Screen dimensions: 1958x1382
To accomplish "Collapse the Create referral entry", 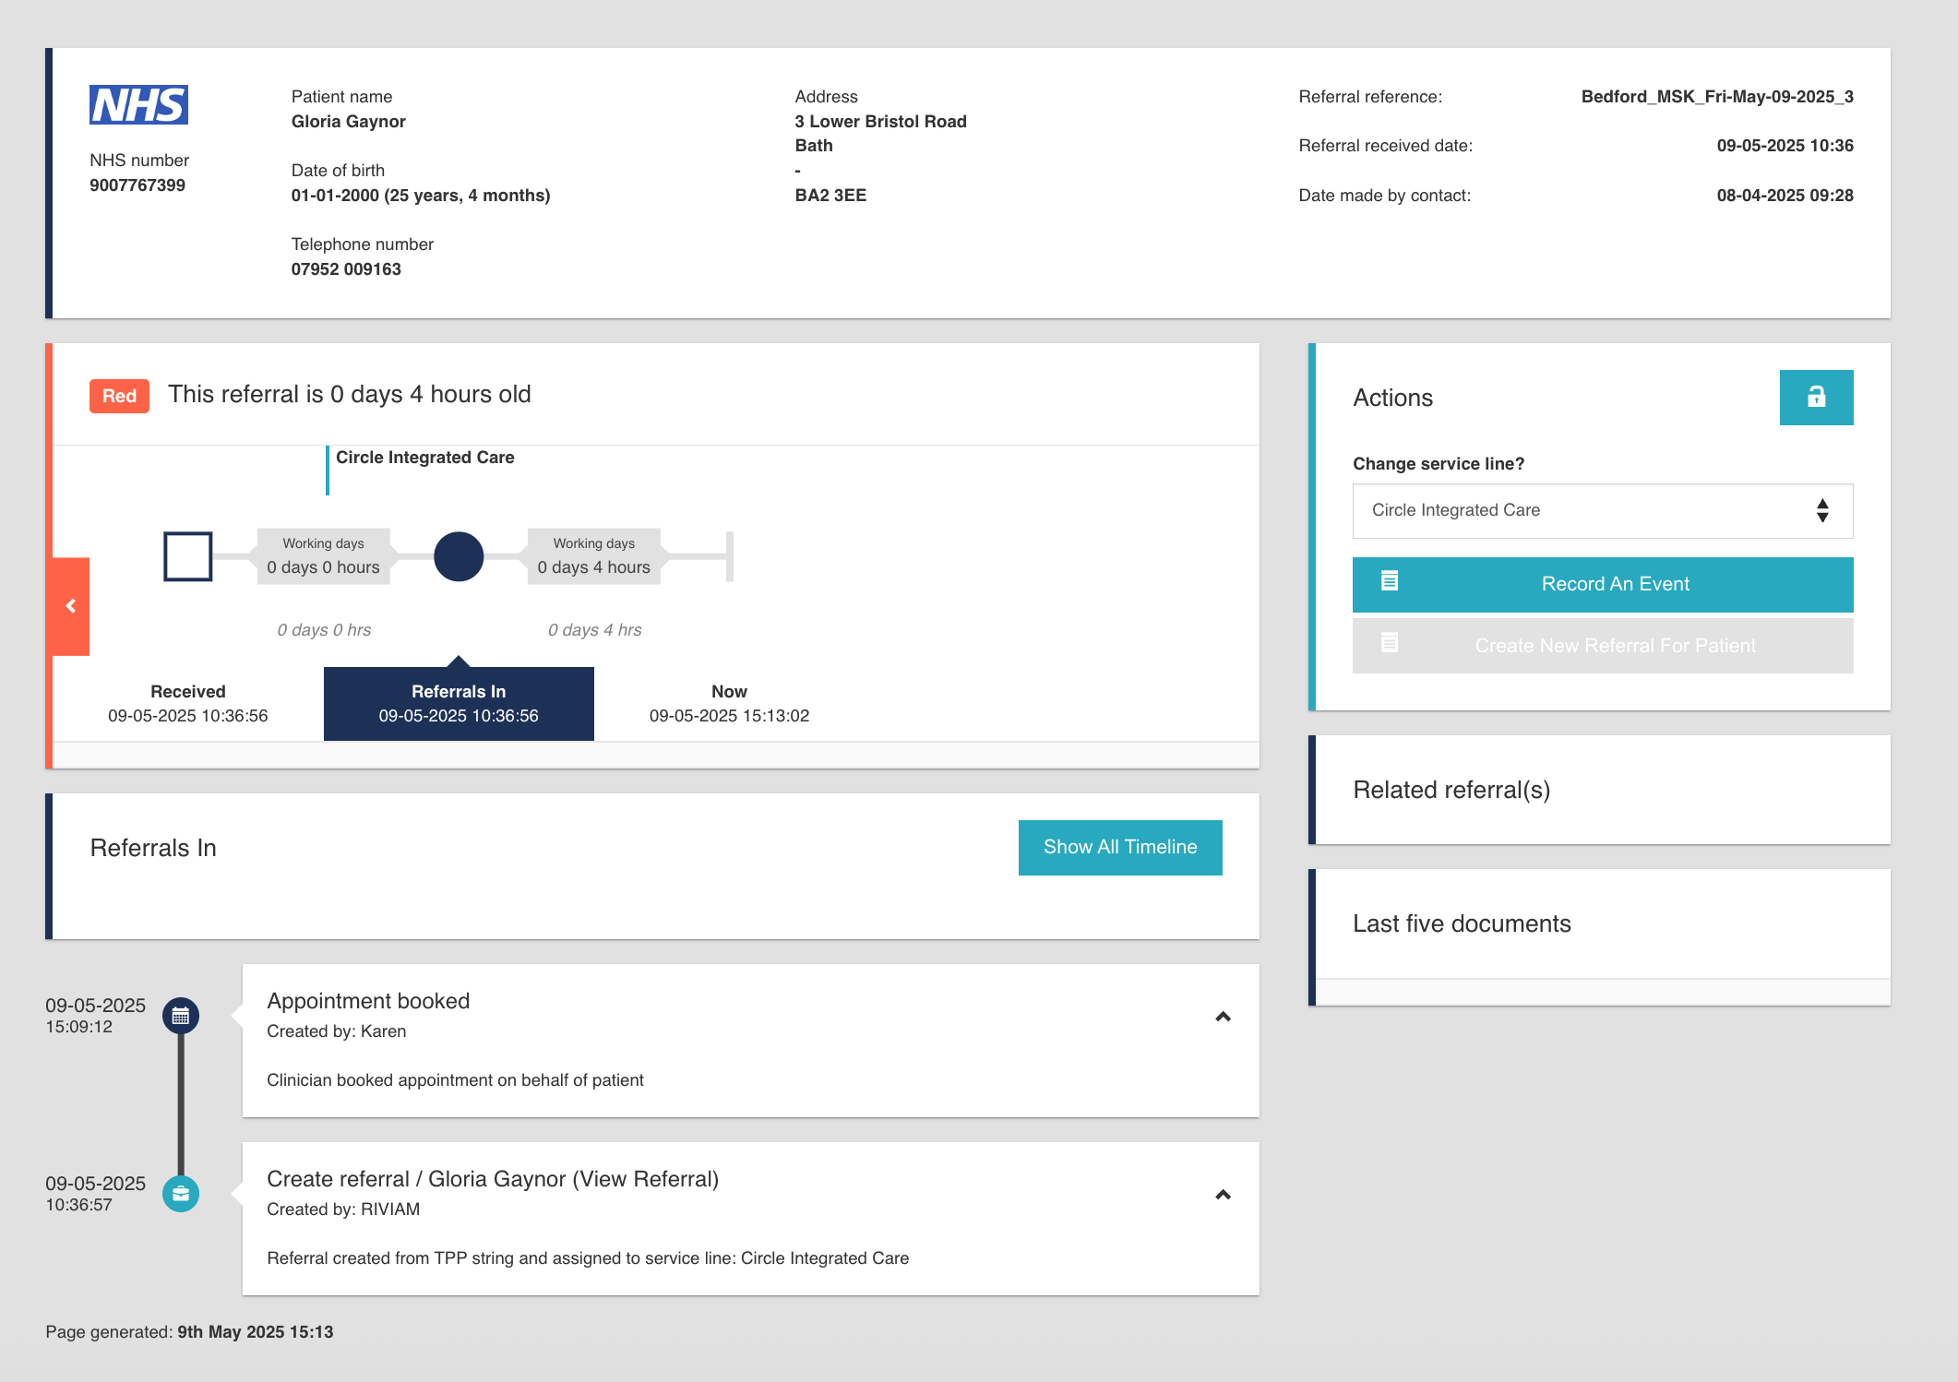I will click(x=1223, y=1195).
